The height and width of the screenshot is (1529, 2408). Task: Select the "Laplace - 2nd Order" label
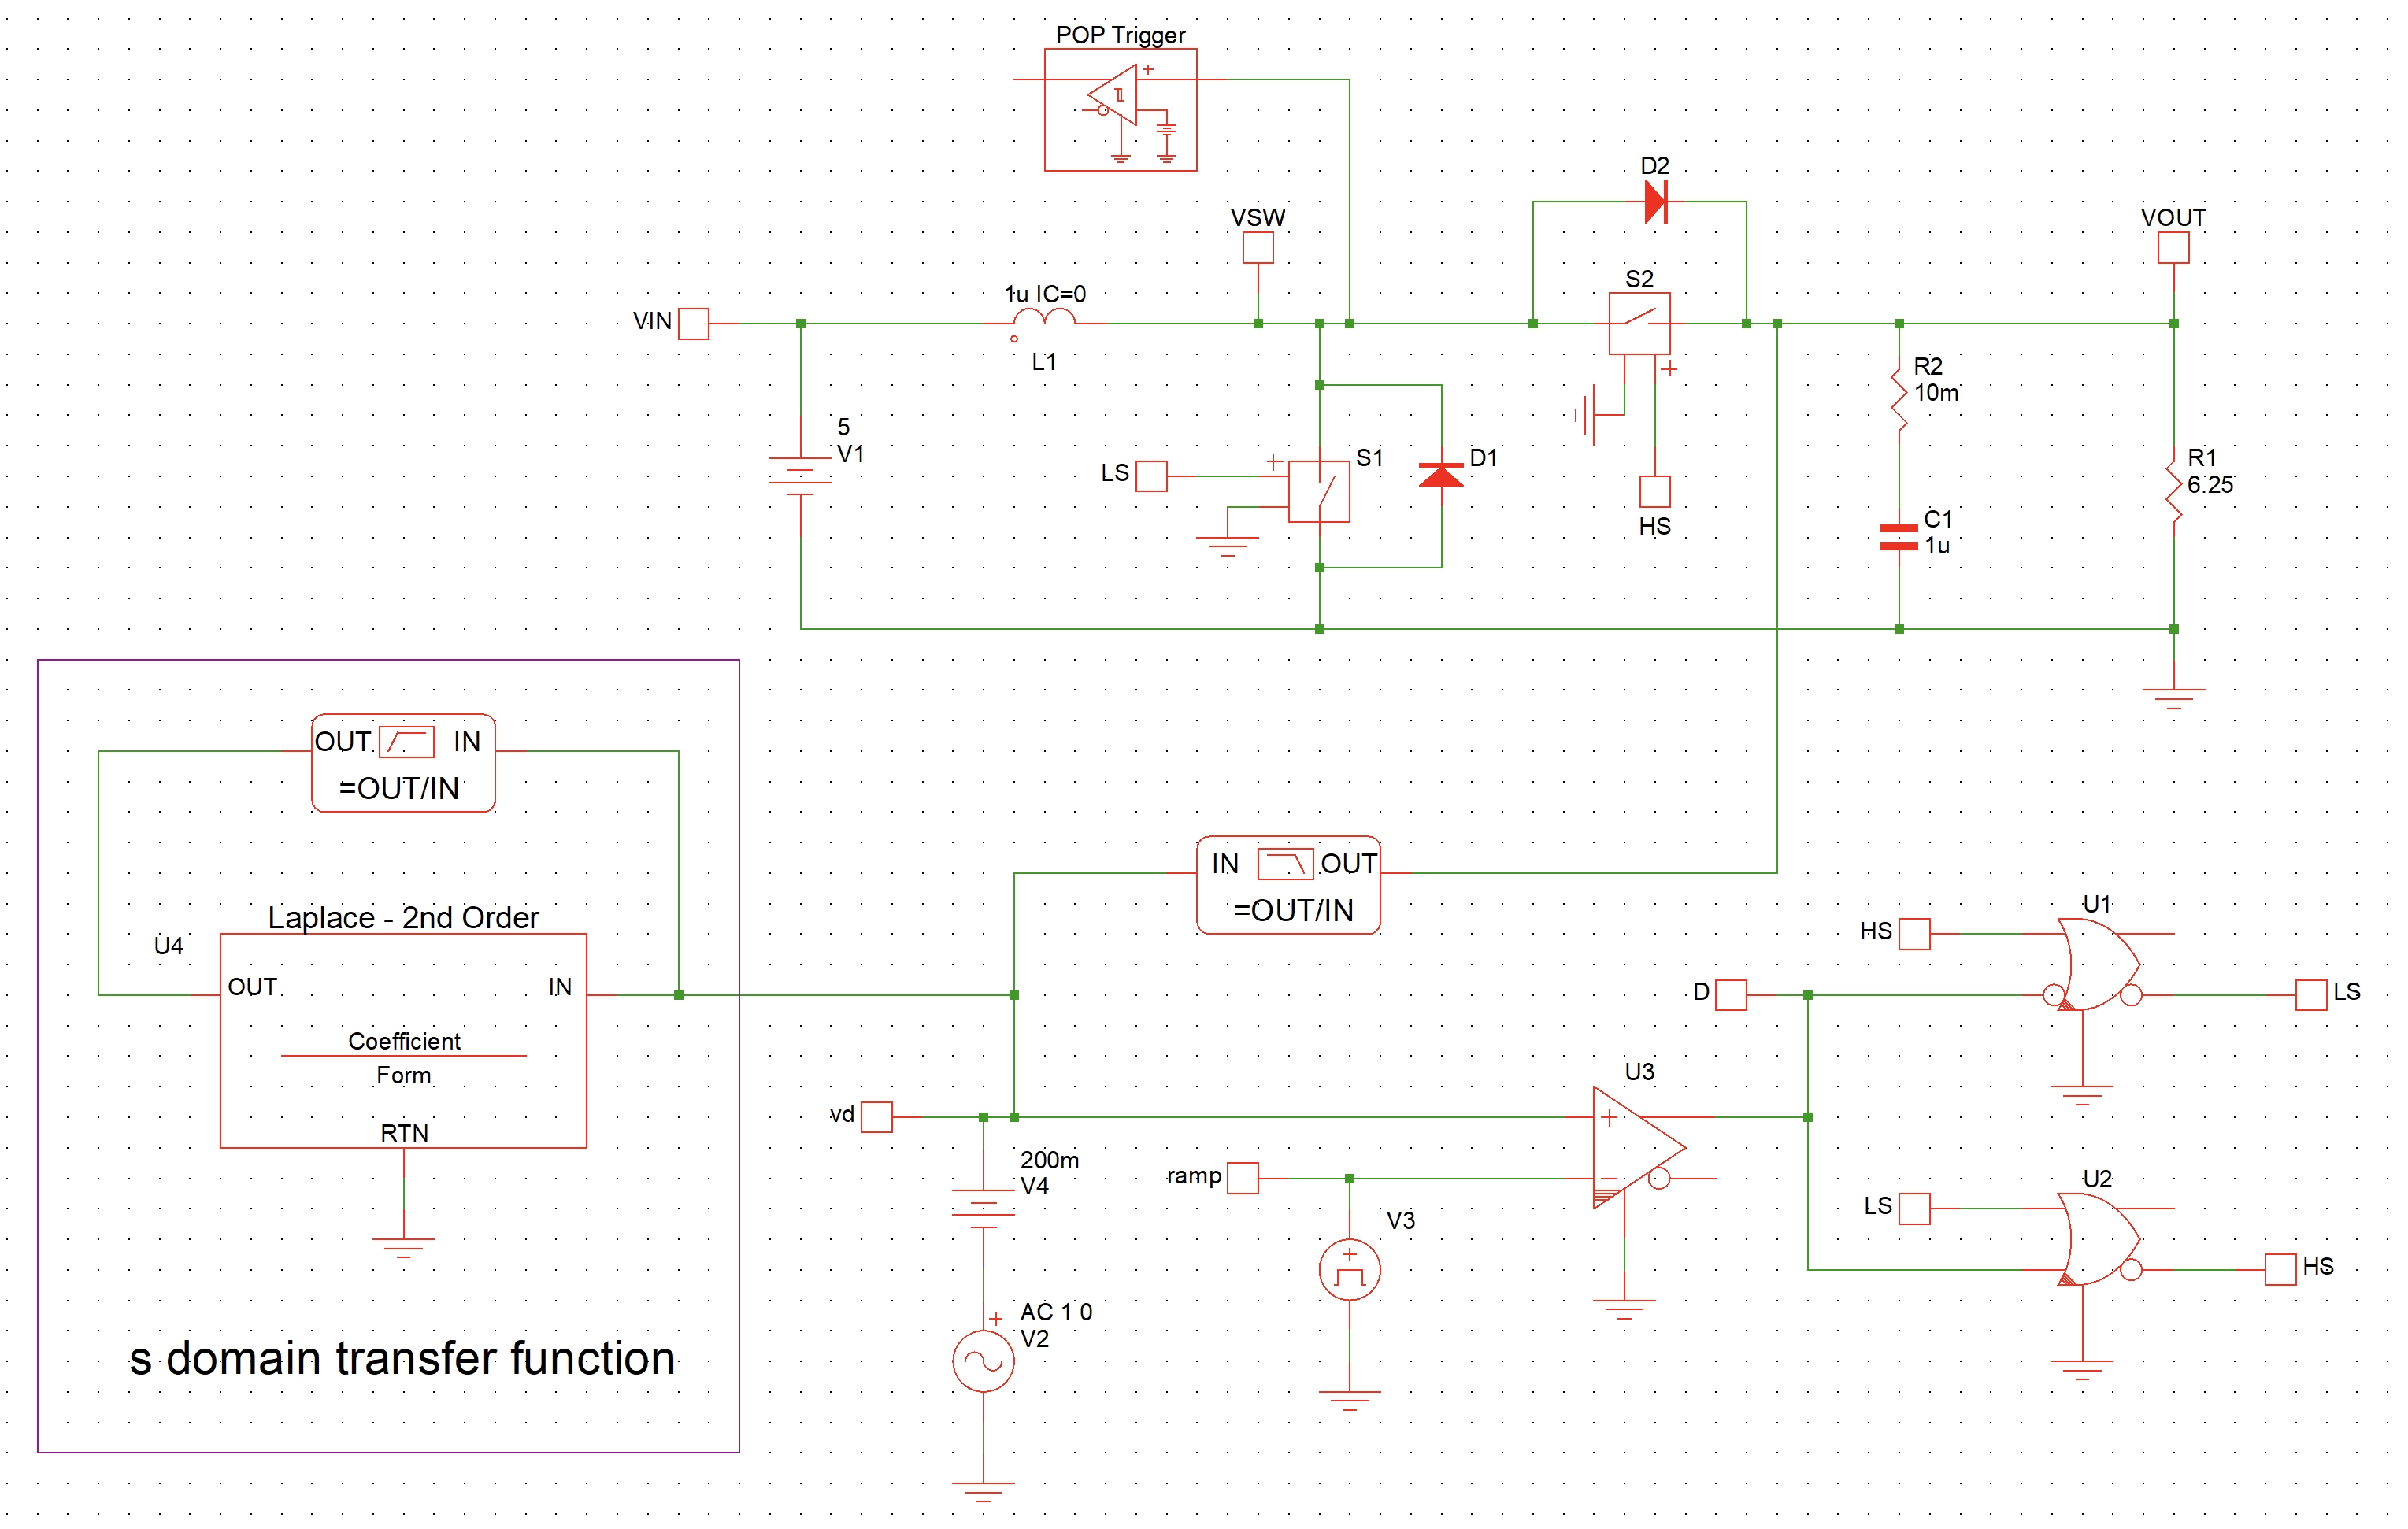coord(403,917)
